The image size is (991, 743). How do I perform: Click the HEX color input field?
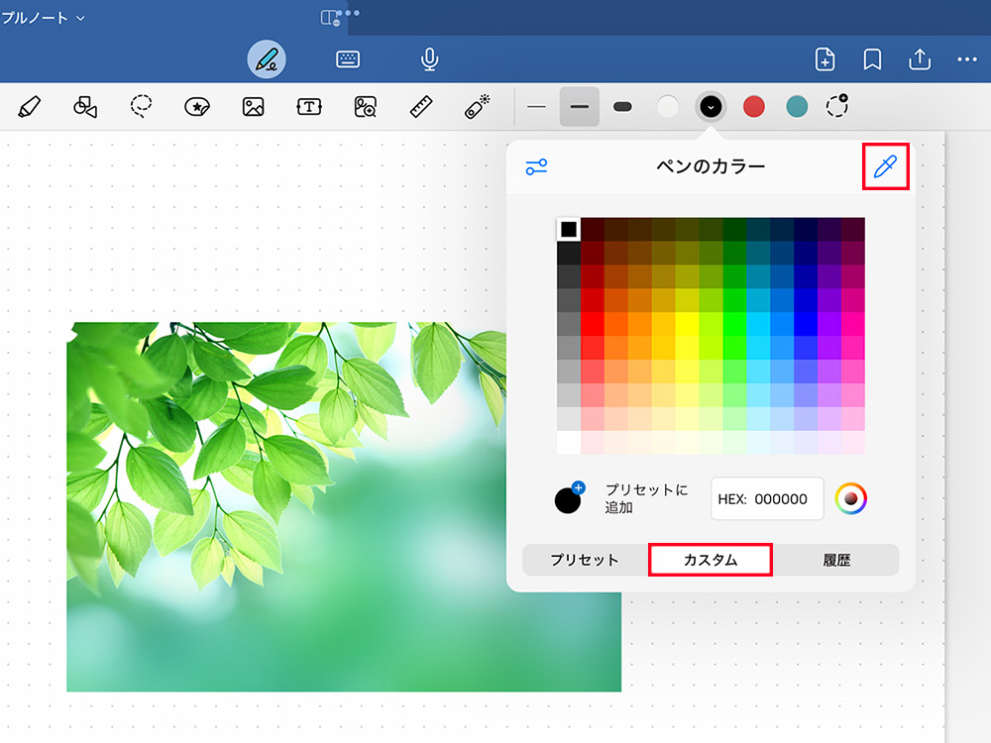pyautogui.click(x=767, y=499)
